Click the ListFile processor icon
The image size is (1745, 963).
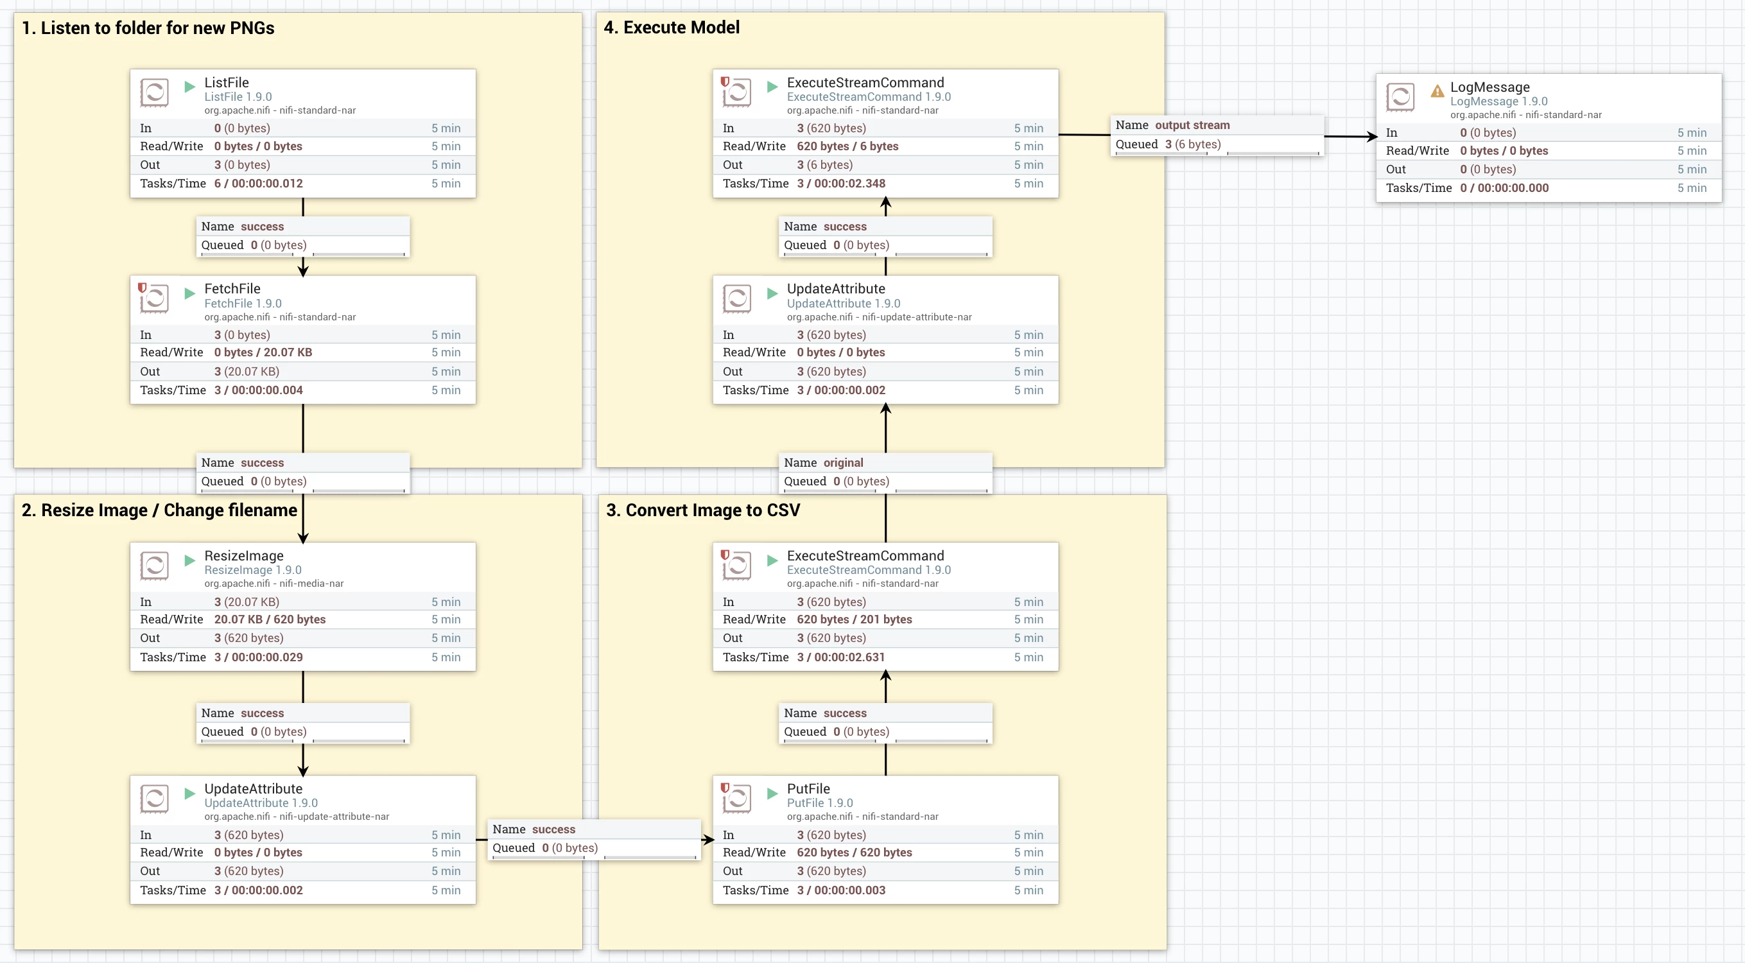tap(154, 93)
